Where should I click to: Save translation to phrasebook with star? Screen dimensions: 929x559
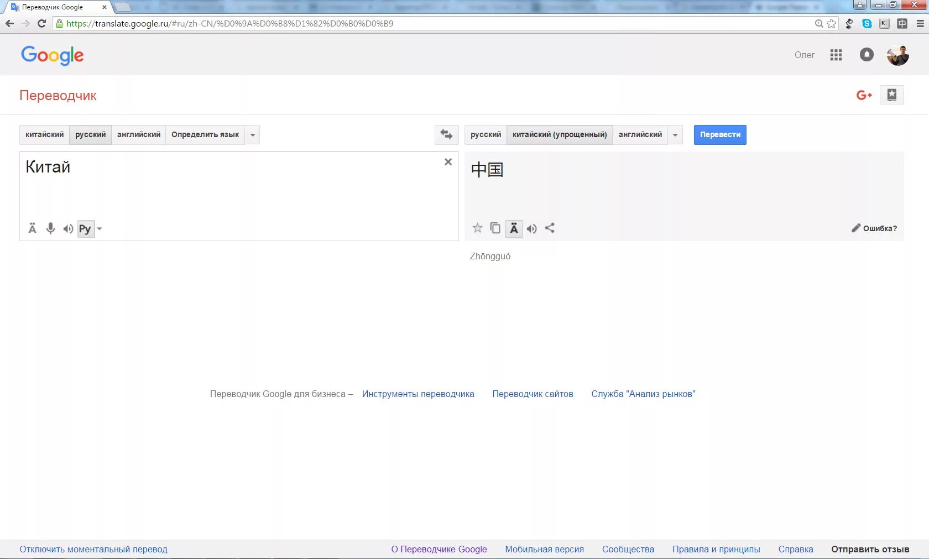click(478, 228)
